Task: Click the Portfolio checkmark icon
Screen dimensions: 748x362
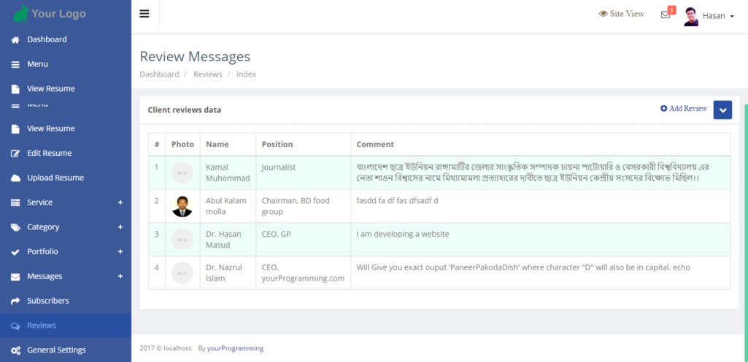Action: tap(15, 252)
